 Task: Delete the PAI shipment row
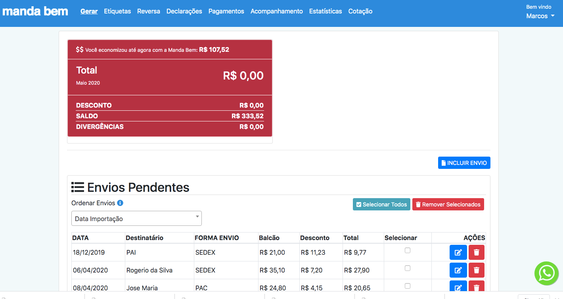pyautogui.click(x=476, y=252)
